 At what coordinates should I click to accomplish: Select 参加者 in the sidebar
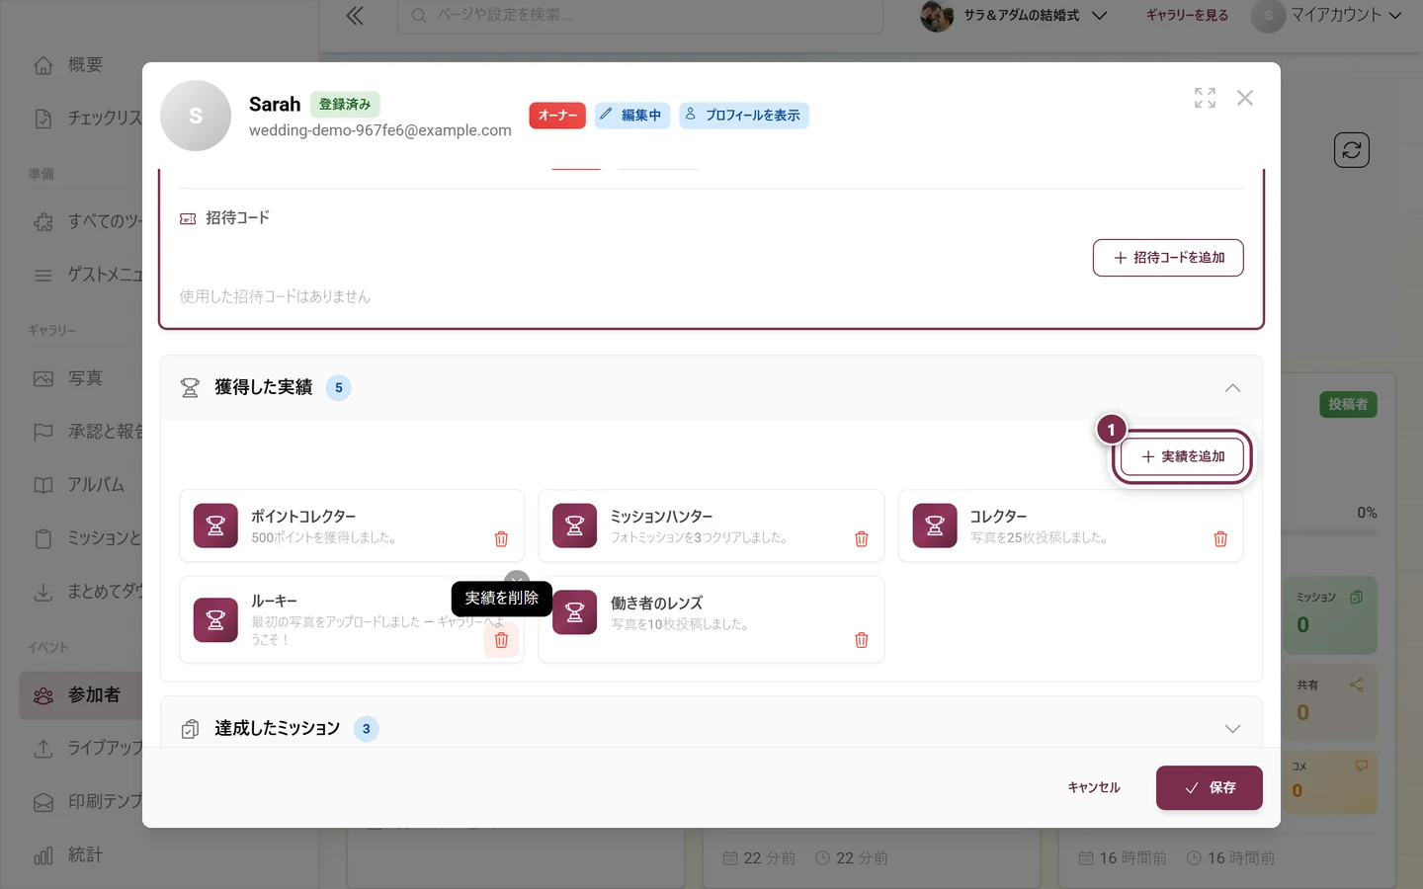81,695
